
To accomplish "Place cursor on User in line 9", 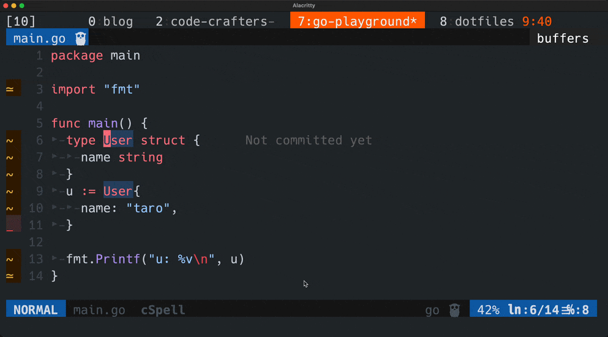I will (x=118, y=191).
